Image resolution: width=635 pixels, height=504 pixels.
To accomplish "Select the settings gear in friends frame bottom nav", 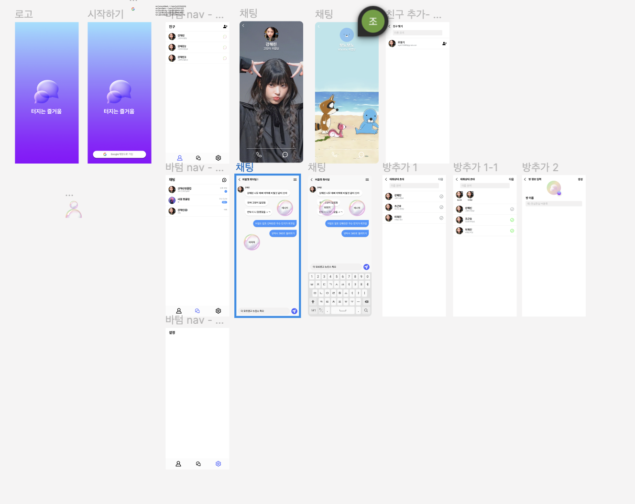I will pyautogui.click(x=218, y=158).
